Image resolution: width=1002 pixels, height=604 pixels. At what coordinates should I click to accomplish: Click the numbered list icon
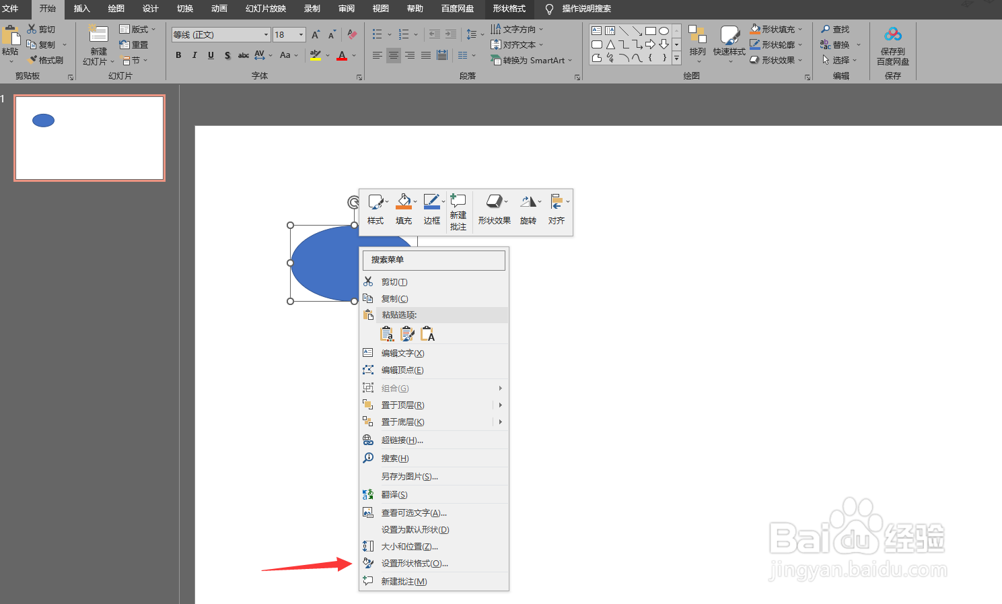(x=403, y=34)
